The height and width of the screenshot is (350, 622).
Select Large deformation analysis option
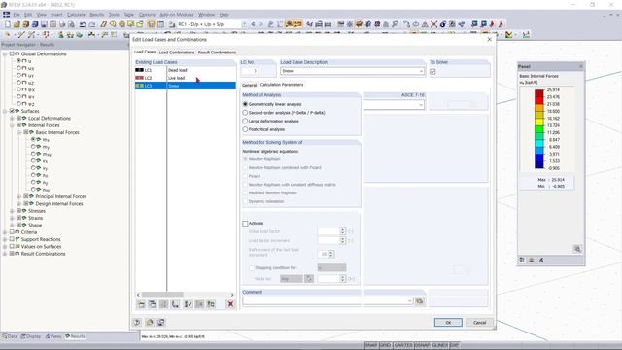point(245,121)
